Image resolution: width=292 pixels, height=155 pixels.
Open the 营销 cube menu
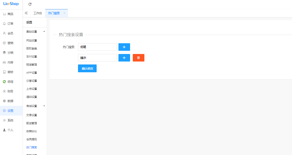pyautogui.click(x=11, y=43)
